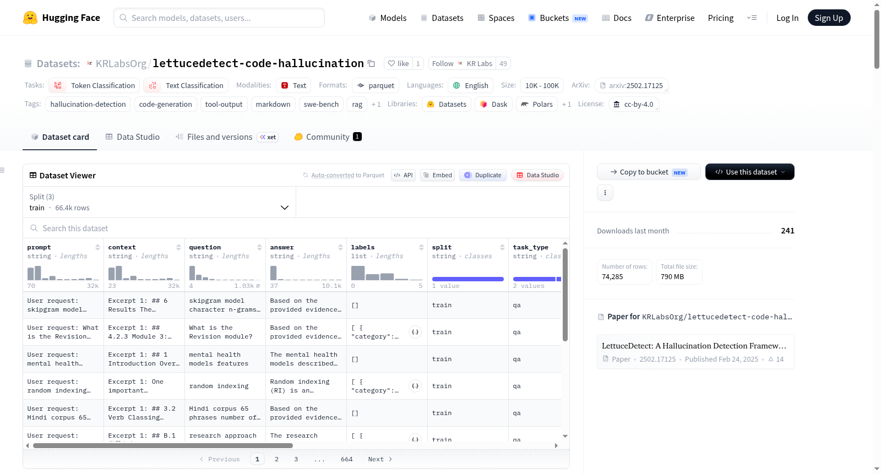
Task: Open the KRLabsOrg organization link
Action: pyautogui.click(x=121, y=63)
